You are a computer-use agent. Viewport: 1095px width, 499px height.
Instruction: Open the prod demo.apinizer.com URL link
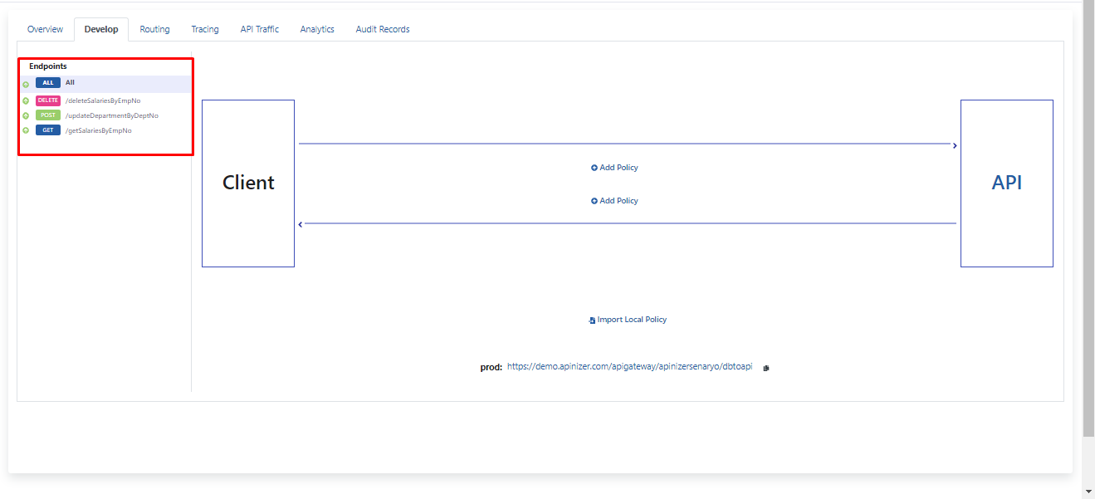(x=629, y=366)
